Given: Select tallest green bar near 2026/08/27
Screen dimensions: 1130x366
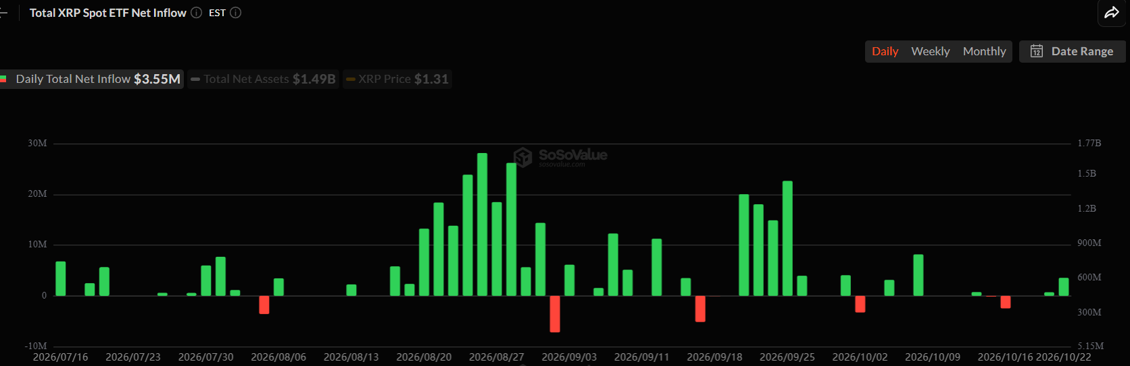Looking at the screenshot, I should point(482,224).
